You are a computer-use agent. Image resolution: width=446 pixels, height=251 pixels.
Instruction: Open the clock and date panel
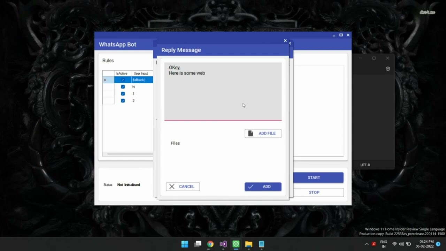coord(424,244)
